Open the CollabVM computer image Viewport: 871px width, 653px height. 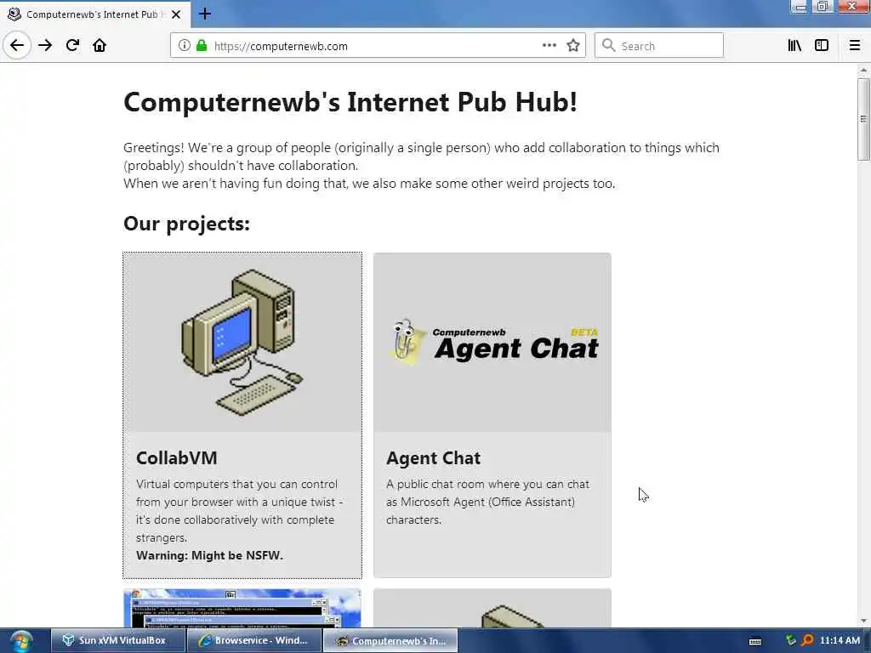(242, 342)
